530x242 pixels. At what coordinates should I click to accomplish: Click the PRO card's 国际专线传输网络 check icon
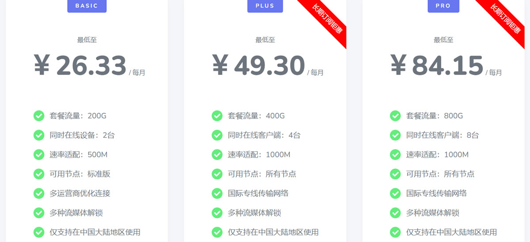395,194
